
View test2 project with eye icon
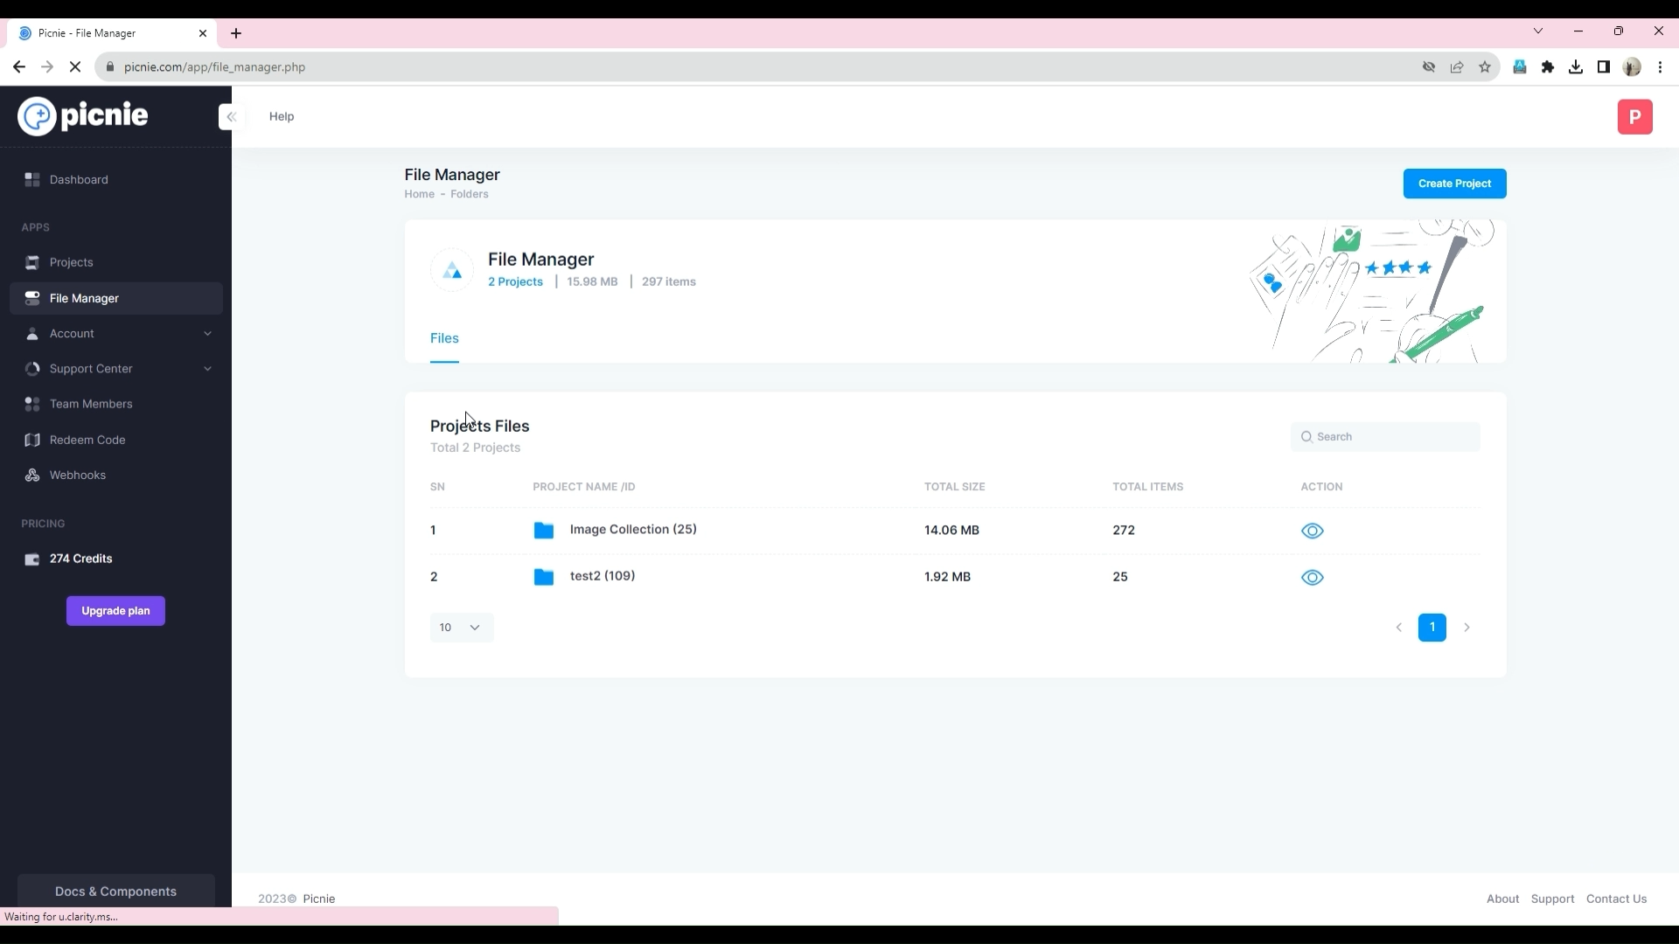(x=1312, y=578)
